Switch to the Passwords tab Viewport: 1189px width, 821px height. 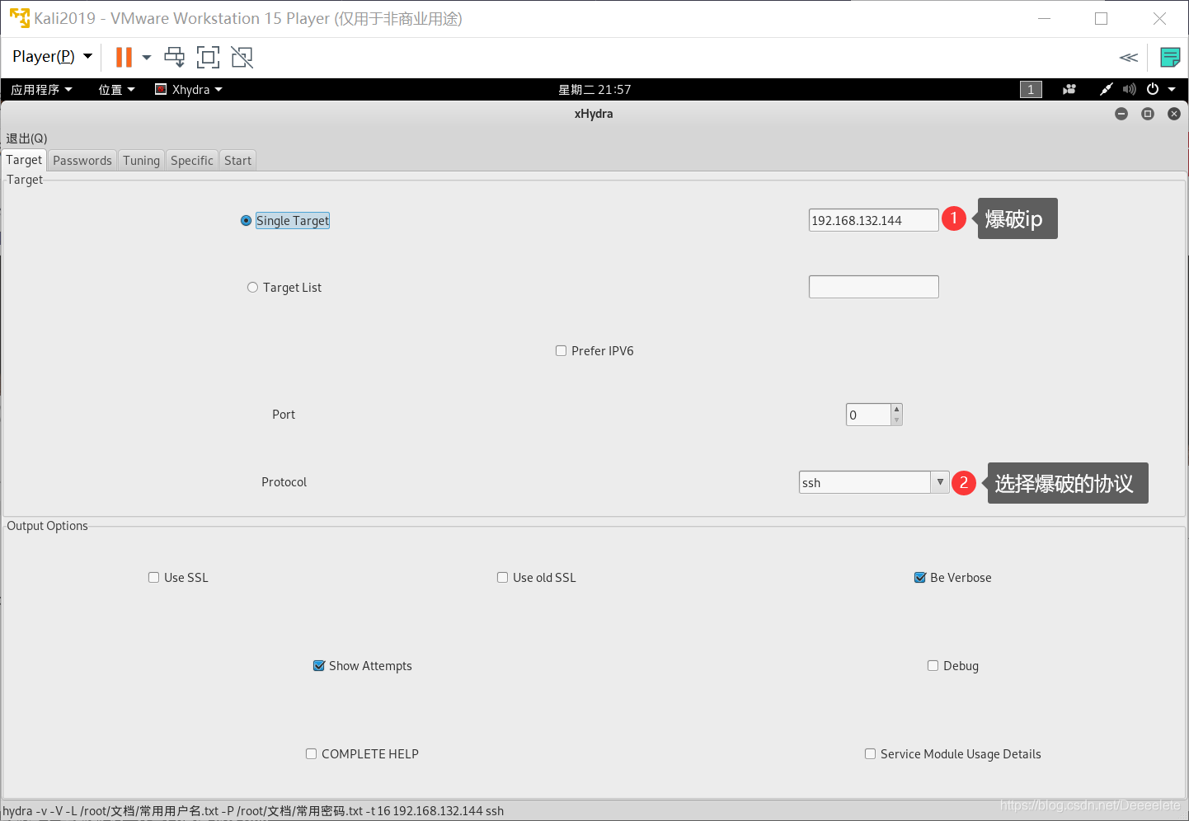82,161
